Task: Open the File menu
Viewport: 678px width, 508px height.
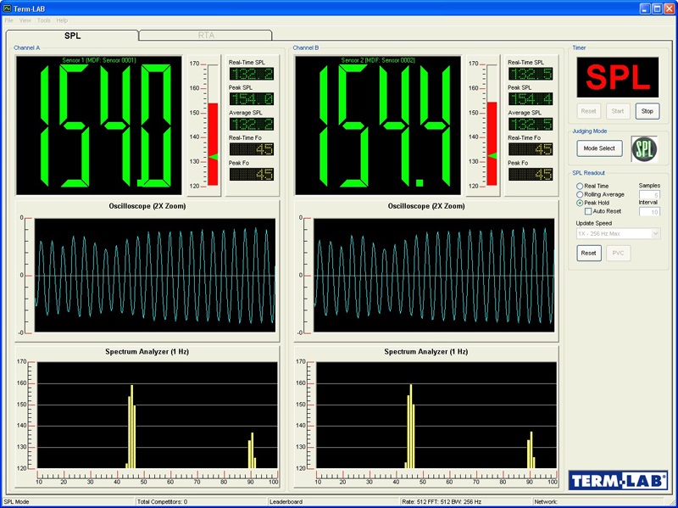Action: coord(9,20)
